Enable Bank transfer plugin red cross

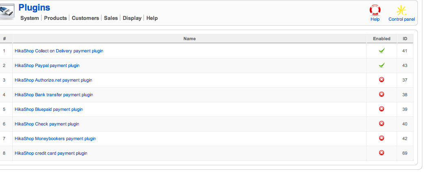pyautogui.click(x=382, y=94)
